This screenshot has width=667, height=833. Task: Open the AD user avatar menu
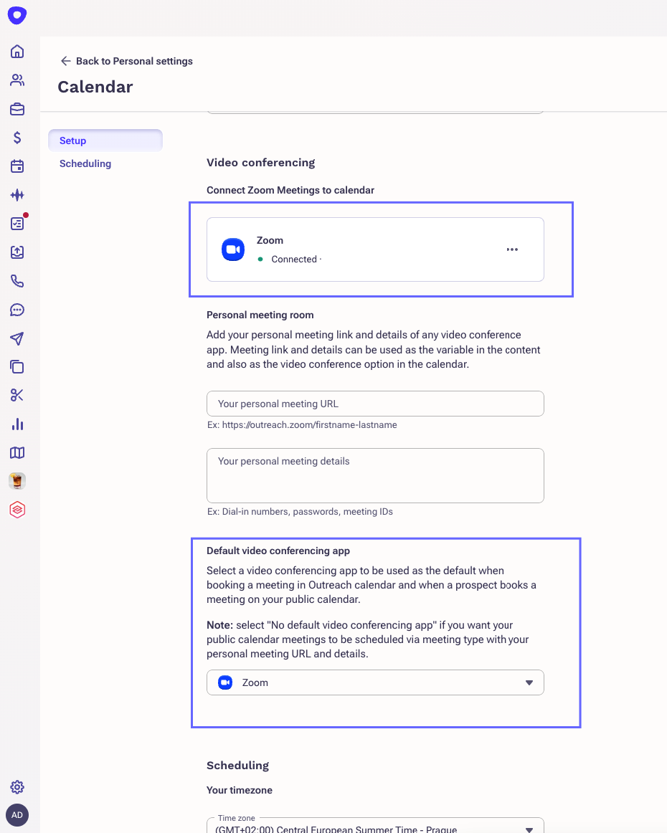(x=17, y=815)
